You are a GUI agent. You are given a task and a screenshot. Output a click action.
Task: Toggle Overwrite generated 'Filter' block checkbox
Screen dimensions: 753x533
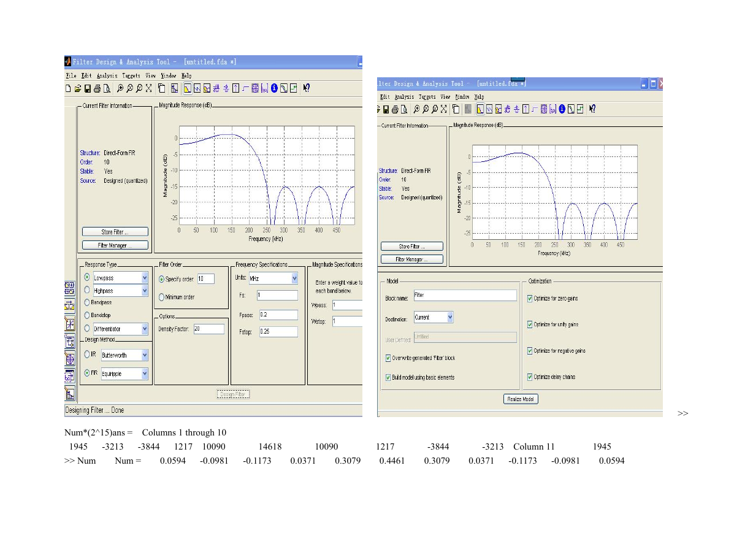388,358
